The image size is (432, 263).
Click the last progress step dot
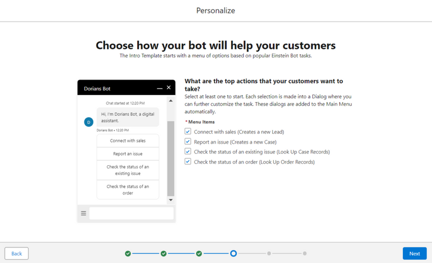[305, 253]
